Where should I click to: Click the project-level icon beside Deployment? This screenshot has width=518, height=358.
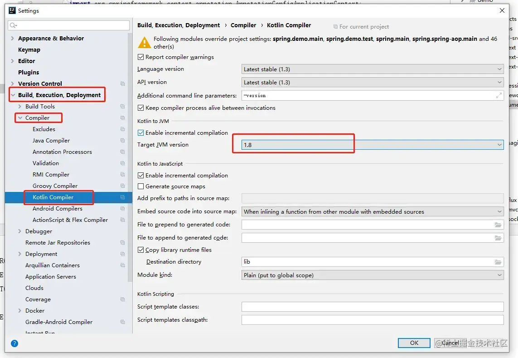122,254
